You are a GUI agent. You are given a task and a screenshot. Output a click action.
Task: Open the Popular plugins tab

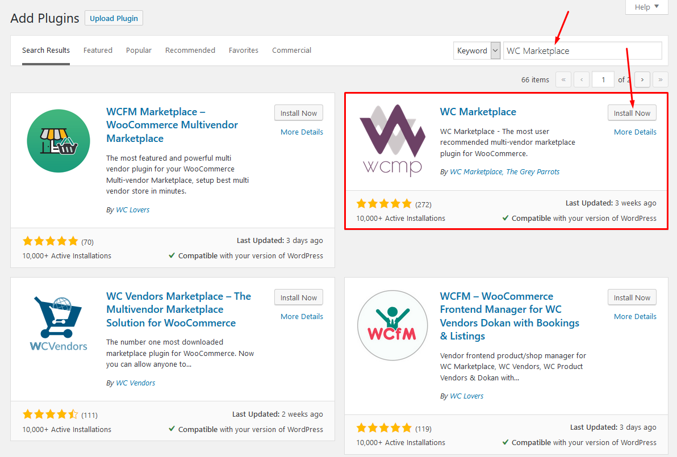(x=139, y=50)
